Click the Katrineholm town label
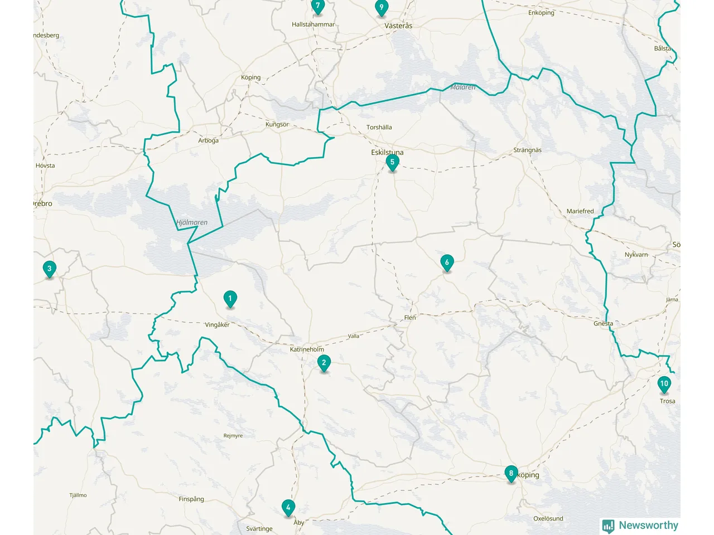This screenshot has width=714, height=535. click(307, 349)
